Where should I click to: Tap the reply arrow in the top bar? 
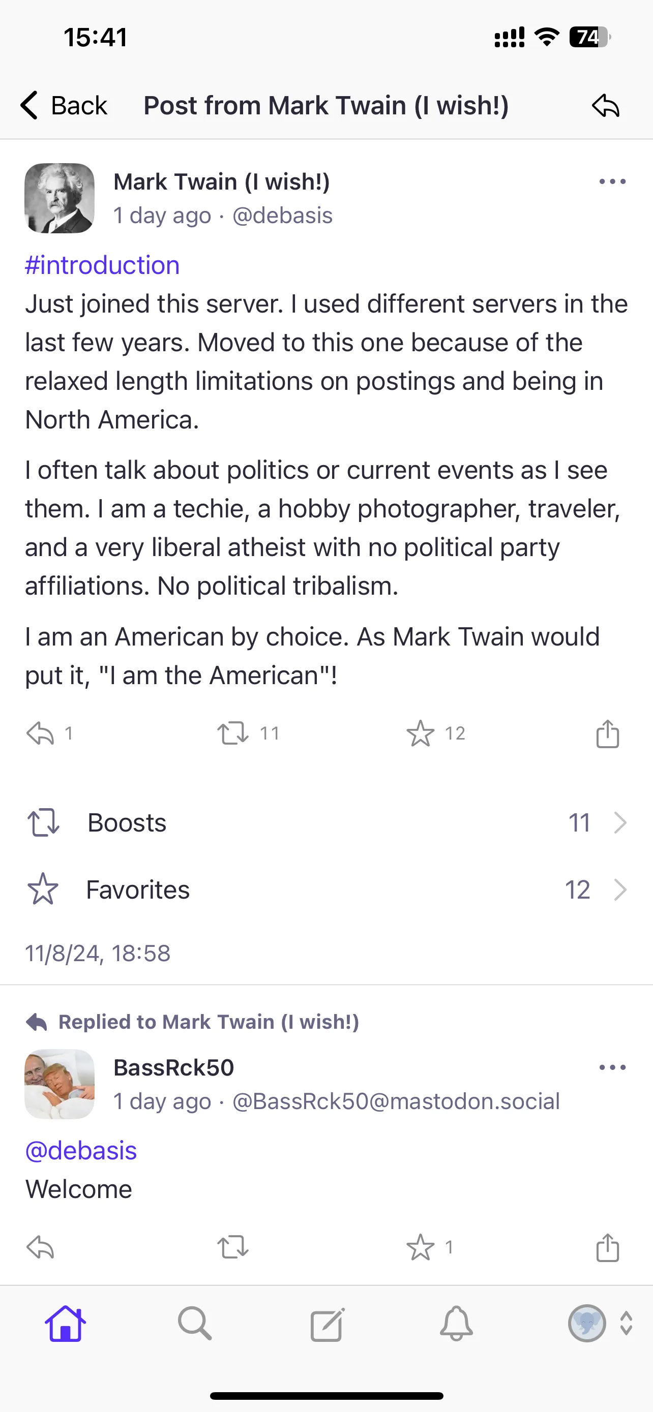[x=605, y=105]
